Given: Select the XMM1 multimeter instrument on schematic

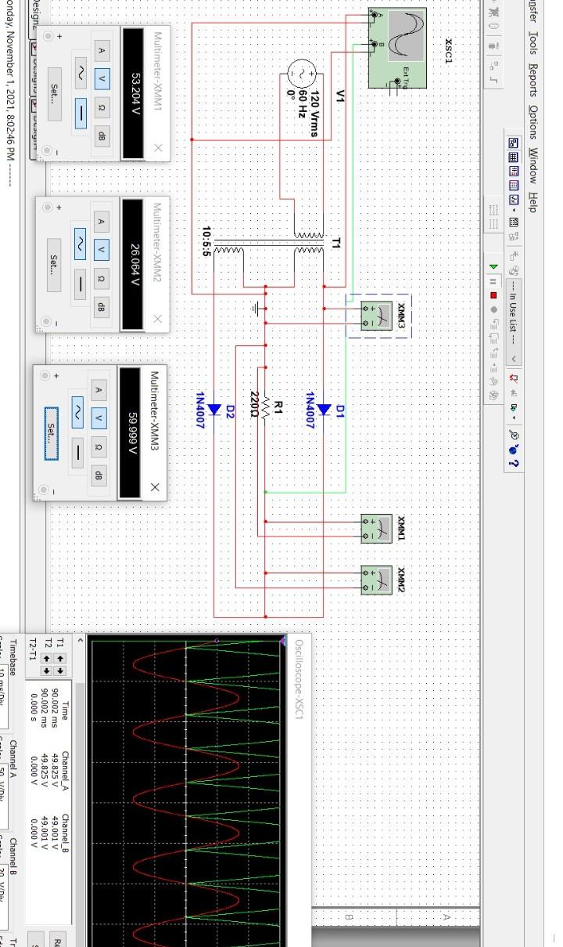Looking at the screenshot, I should click(377, 529).
